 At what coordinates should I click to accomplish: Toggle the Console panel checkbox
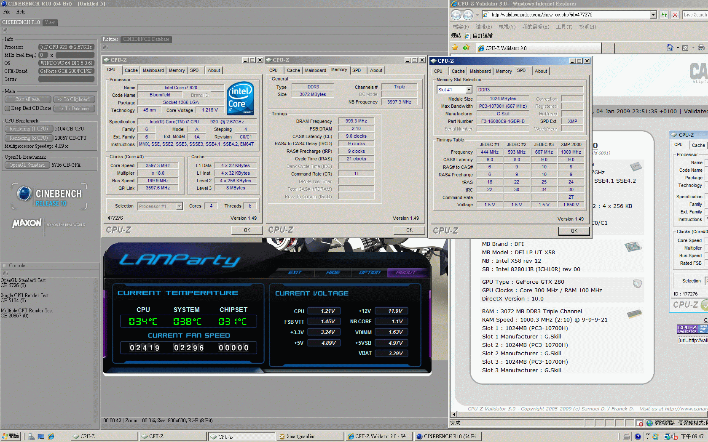[x=4, y=266]
